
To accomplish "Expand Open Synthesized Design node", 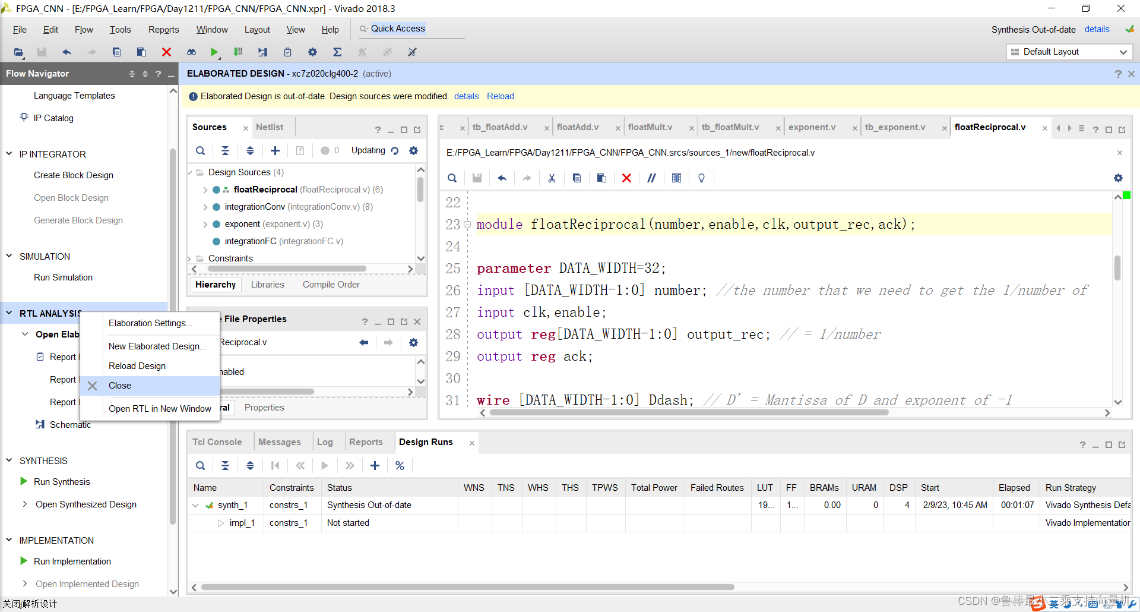I will [25, 504].
